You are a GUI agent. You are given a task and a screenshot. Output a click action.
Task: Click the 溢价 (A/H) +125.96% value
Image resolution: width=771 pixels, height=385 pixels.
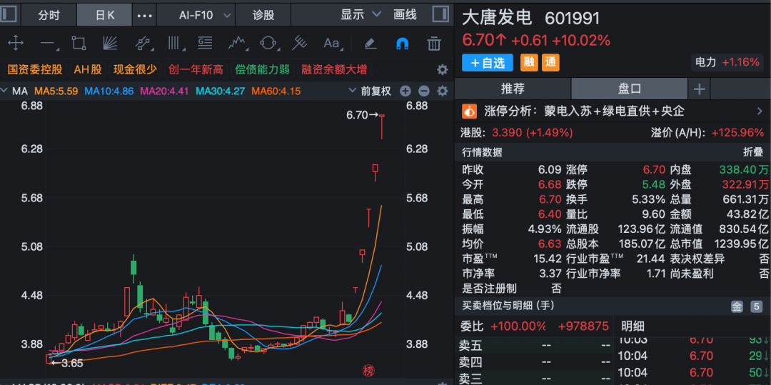707,132
